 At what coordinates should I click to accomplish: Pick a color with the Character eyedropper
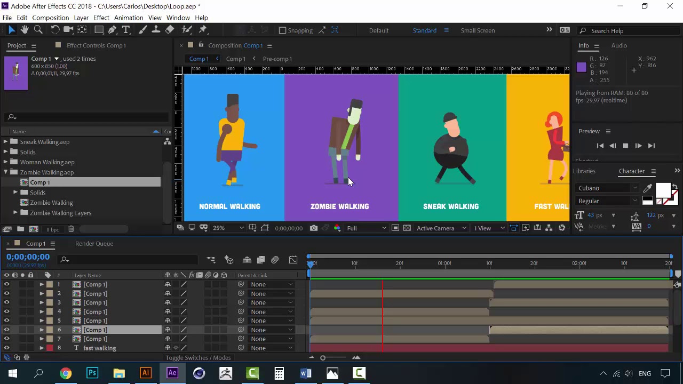(647, 188)
